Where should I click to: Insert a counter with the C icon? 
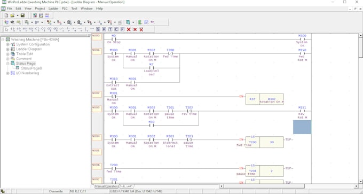116,29
